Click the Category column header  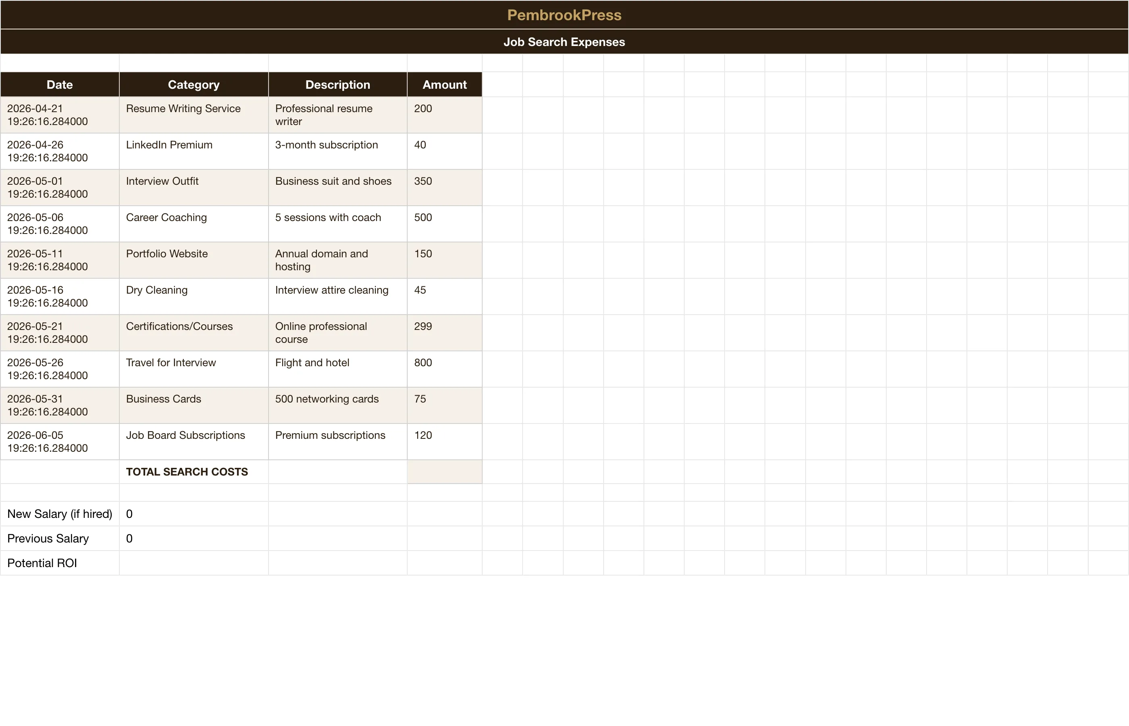pos(194,85)
